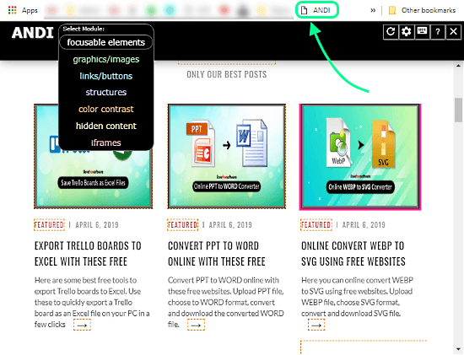Viewport: 464px width, 355px height.
Task: Choose graphics/images module
Action: (106, 59)
